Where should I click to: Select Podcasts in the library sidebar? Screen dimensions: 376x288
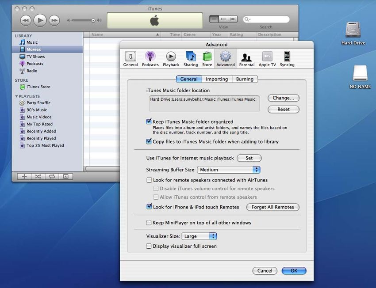35,64
